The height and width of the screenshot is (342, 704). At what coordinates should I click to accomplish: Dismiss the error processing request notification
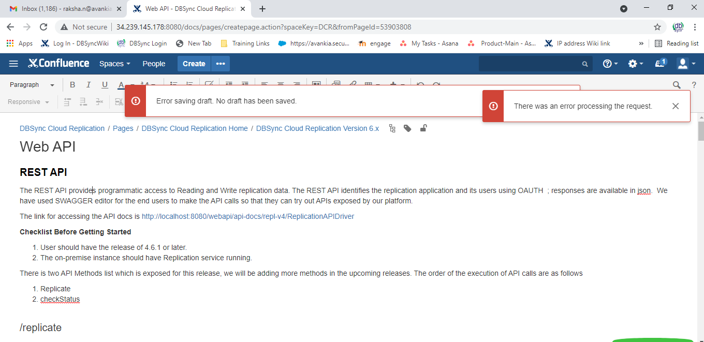pos(676,106)
